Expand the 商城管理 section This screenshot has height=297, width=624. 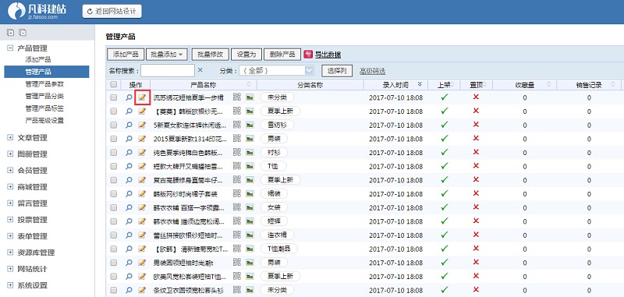(x=10, y=186)
